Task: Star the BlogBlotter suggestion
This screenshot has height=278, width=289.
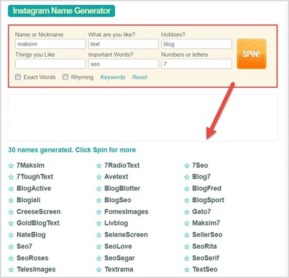Action: 99,189
